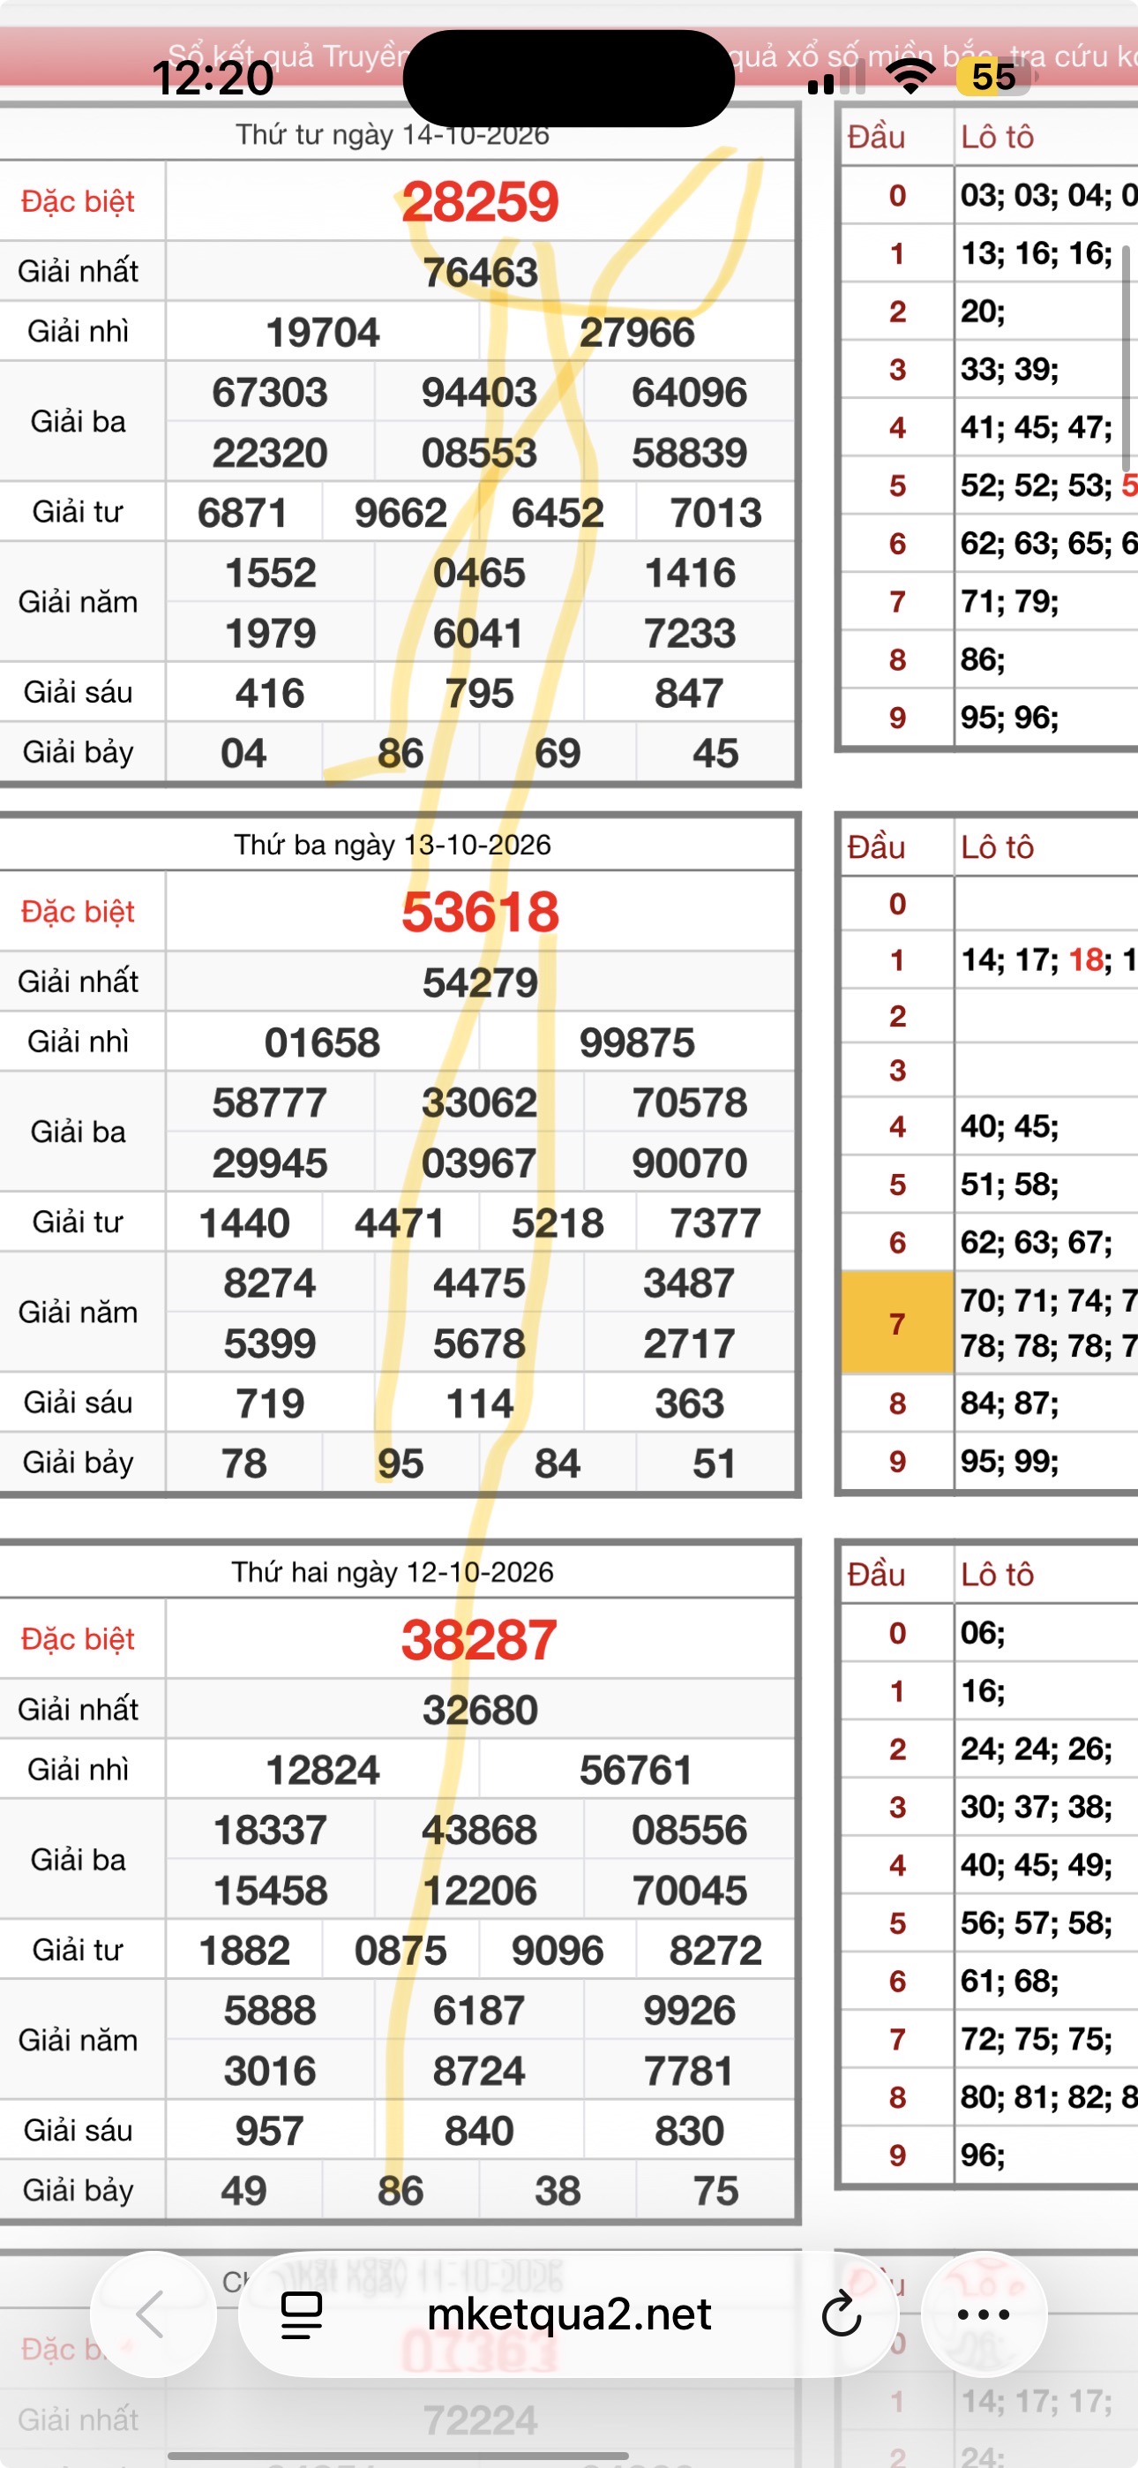Tap fourth prize number 7013
This screenshot has height=2468, width=1138.
pyautogui.click(x=715, y=514)
